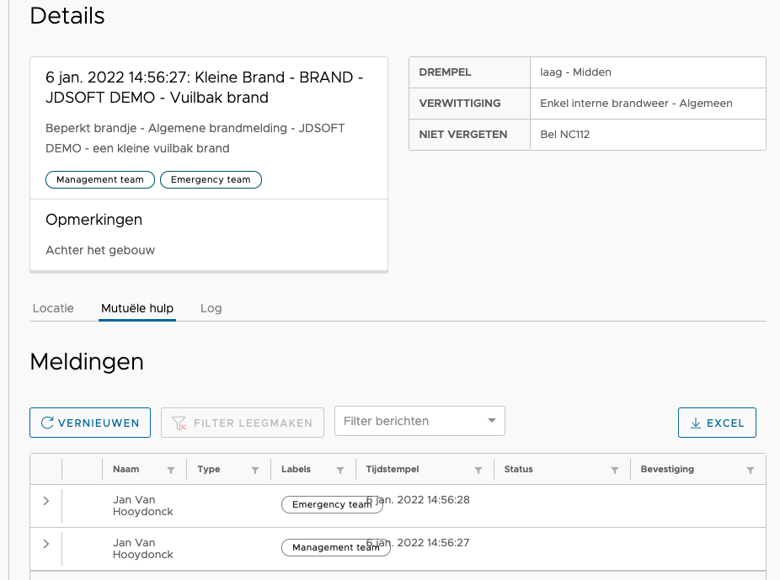
Task: Click the filter icon in Type column
Action: click(255, 471)
